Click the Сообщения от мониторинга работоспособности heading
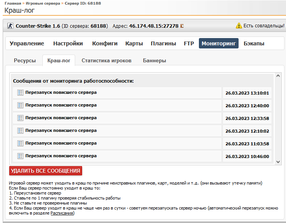This screenshot has height=223, width=286. pos(73,81)
